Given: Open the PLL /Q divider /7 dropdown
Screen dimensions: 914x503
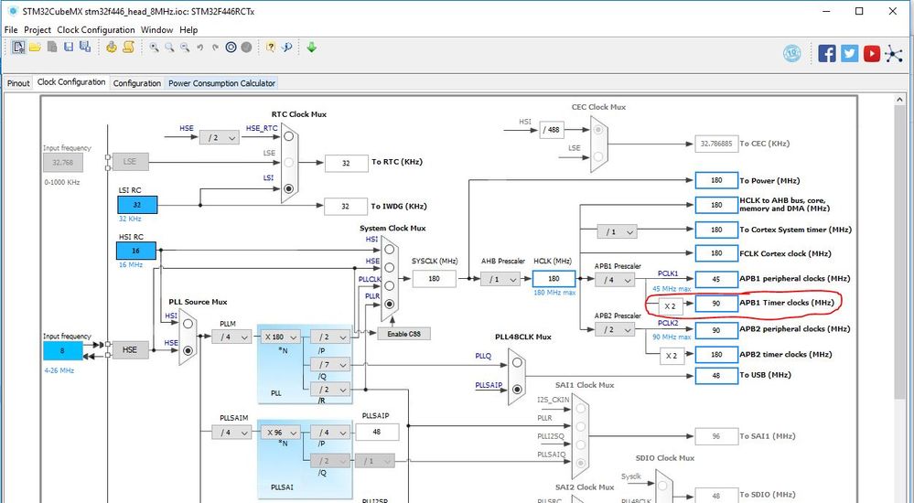Looking at the screenshot, I should (330, 365).
